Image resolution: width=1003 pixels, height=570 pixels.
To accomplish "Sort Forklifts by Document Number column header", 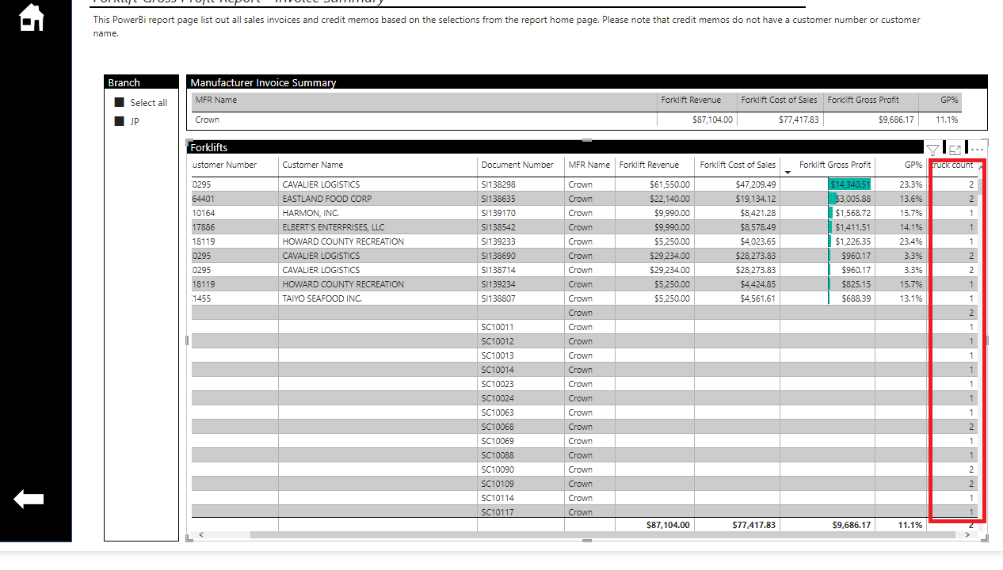I will [517, 165].
